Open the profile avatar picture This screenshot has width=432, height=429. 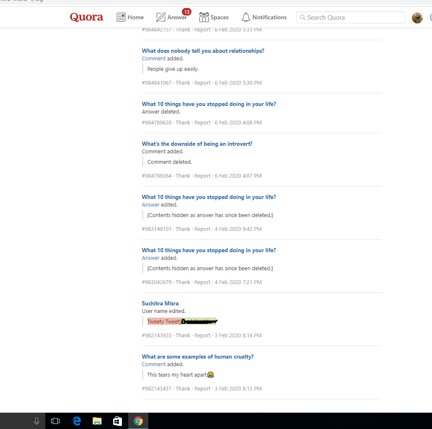pos(417,18)
